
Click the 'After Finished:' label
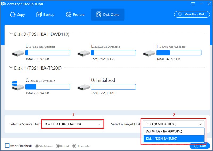[x=21, y=146]
